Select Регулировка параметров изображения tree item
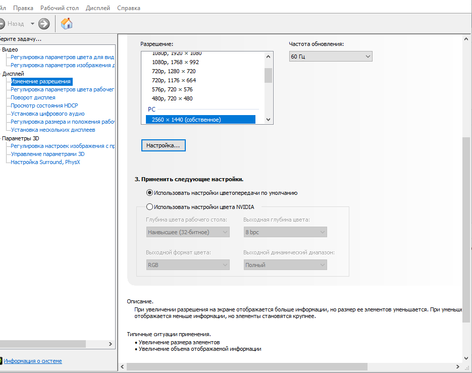 point(62,65)
